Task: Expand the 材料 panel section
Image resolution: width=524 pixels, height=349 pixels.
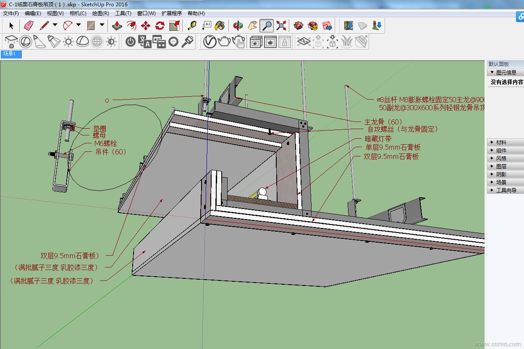Action: point(501,143)
